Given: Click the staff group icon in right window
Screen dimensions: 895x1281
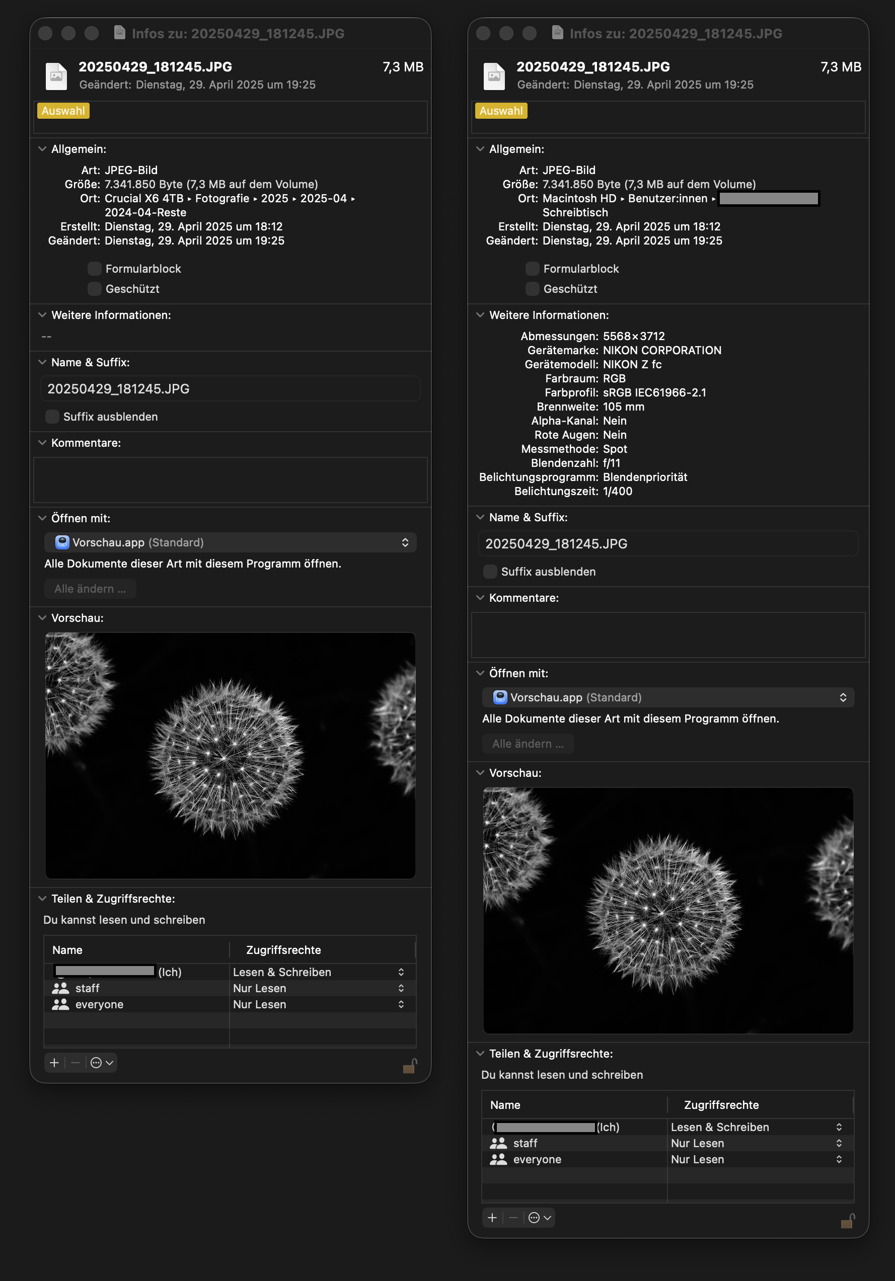Looking at the screenshot, I should click(498, 1143).
